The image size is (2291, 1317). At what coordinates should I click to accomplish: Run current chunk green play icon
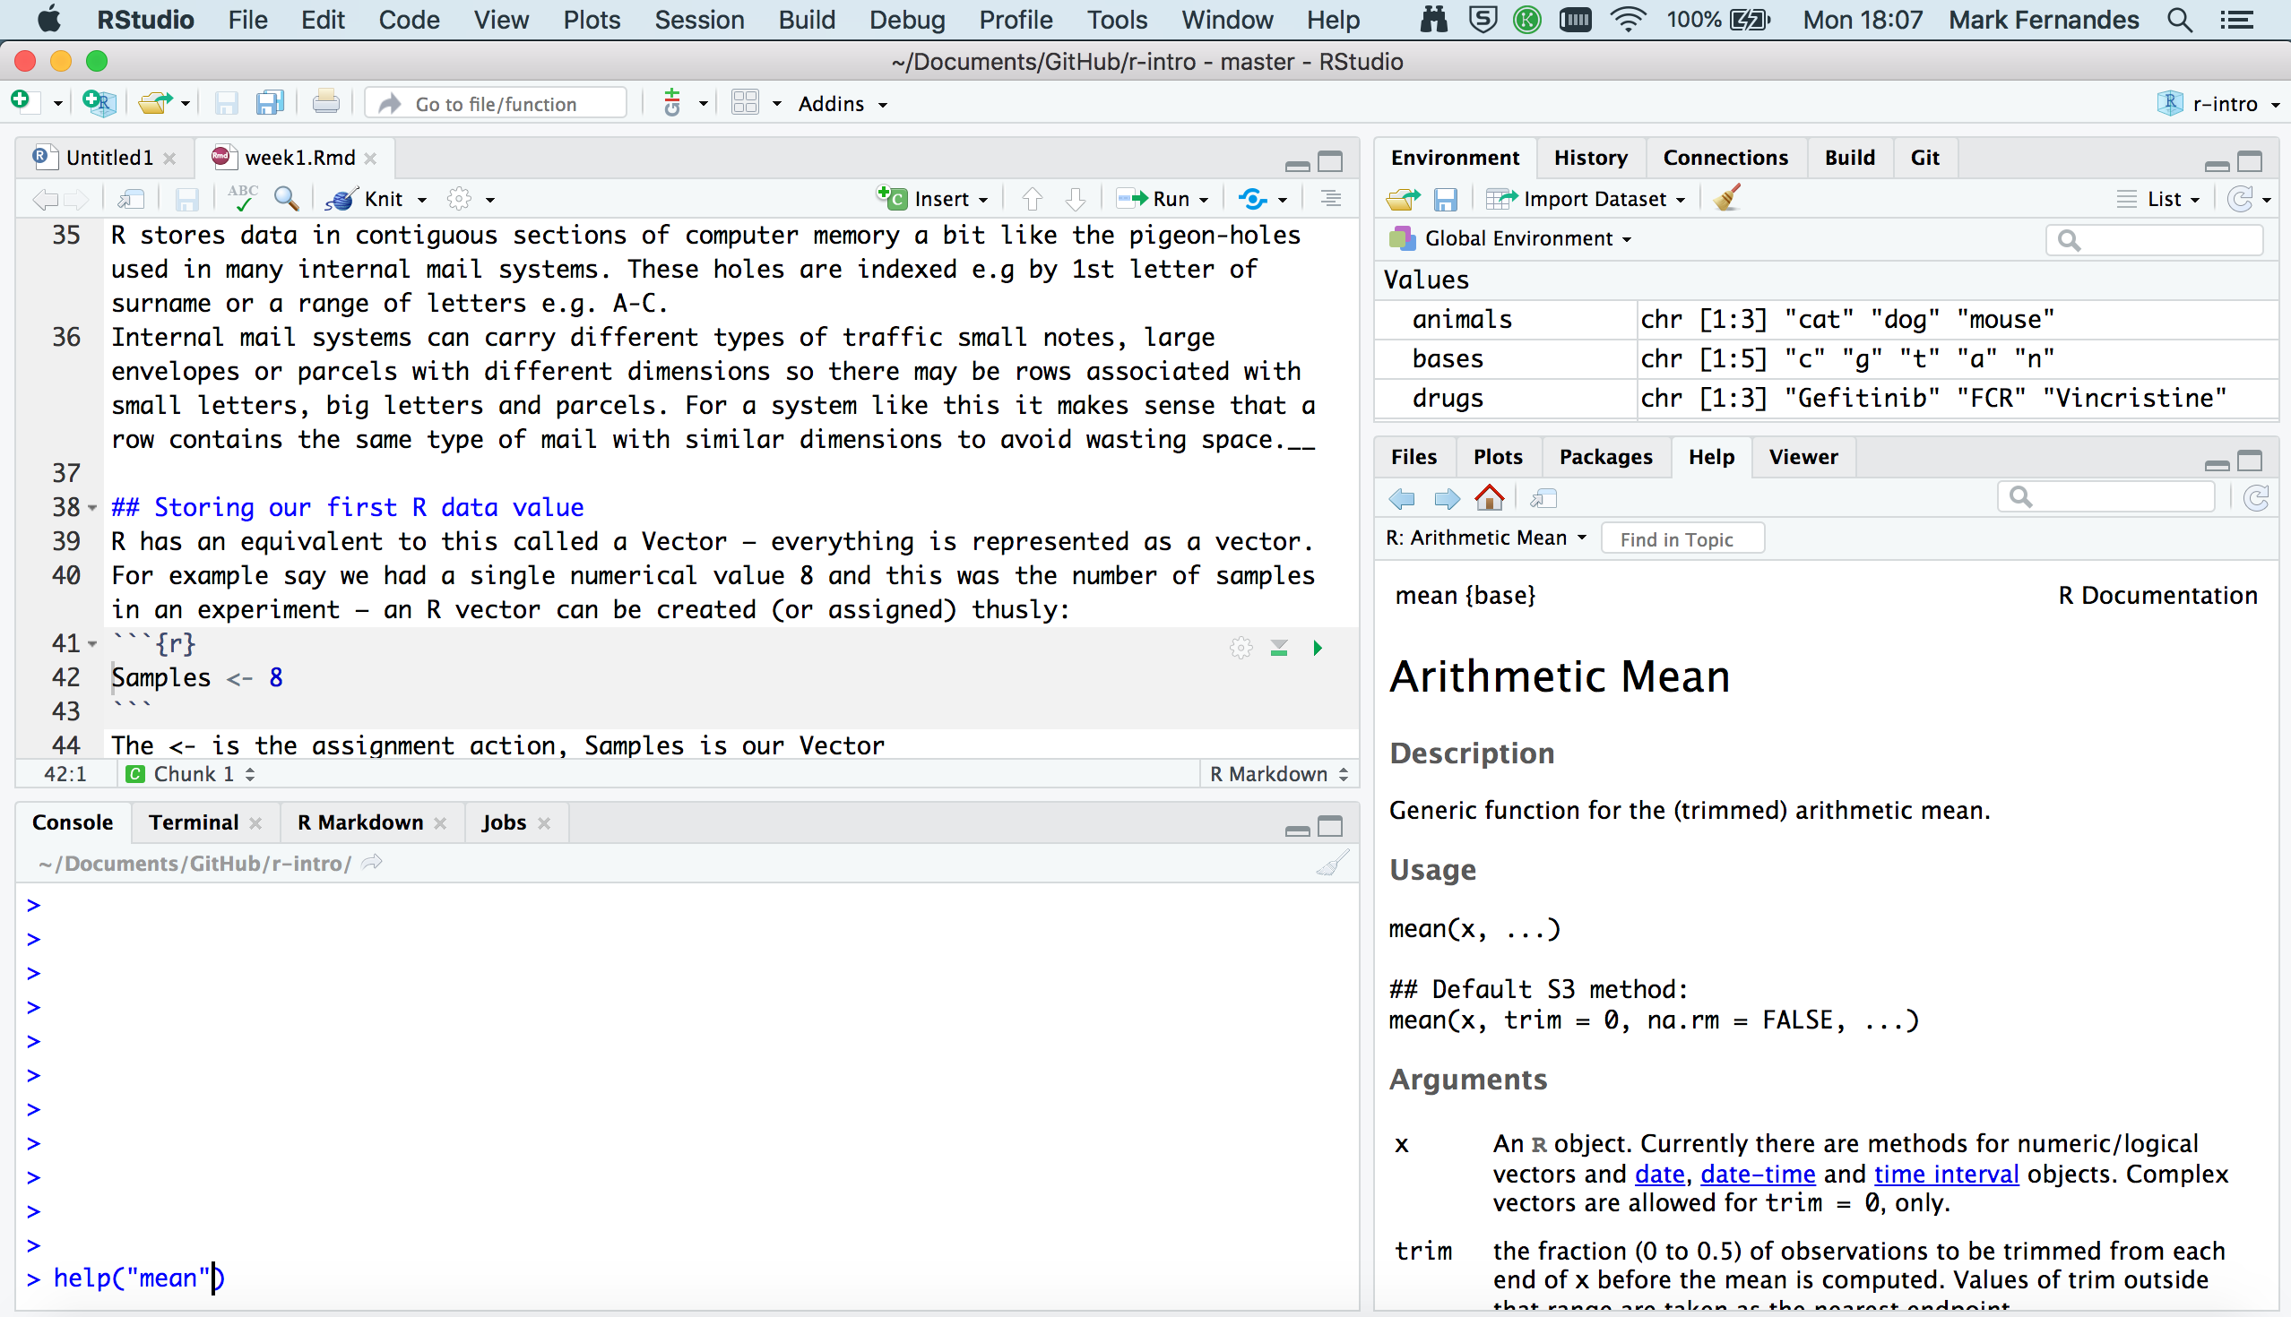pyautogui.click(x=1318, y=648)
